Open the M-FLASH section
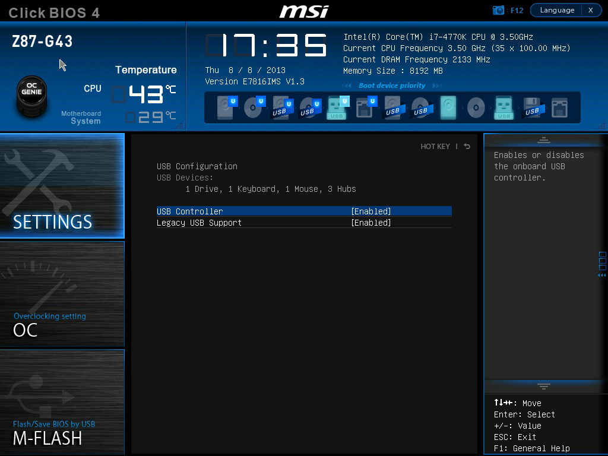Screen dimensions: 608x456 click(62, 402)
